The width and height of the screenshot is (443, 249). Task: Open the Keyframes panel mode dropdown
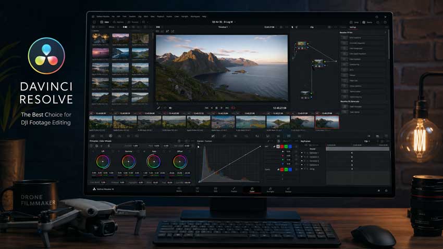[x=367, y=141]
